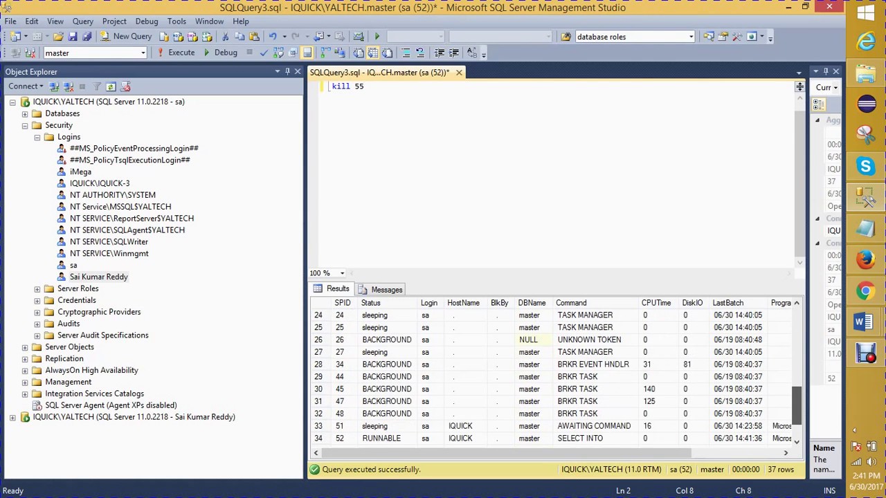Expand the Replication node
This screenshot has width=886, height=498.
pyautogui.click(x=25, y=359)
